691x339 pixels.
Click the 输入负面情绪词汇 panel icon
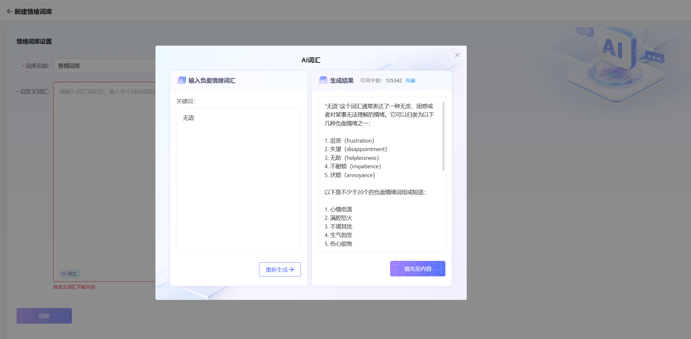181,80
